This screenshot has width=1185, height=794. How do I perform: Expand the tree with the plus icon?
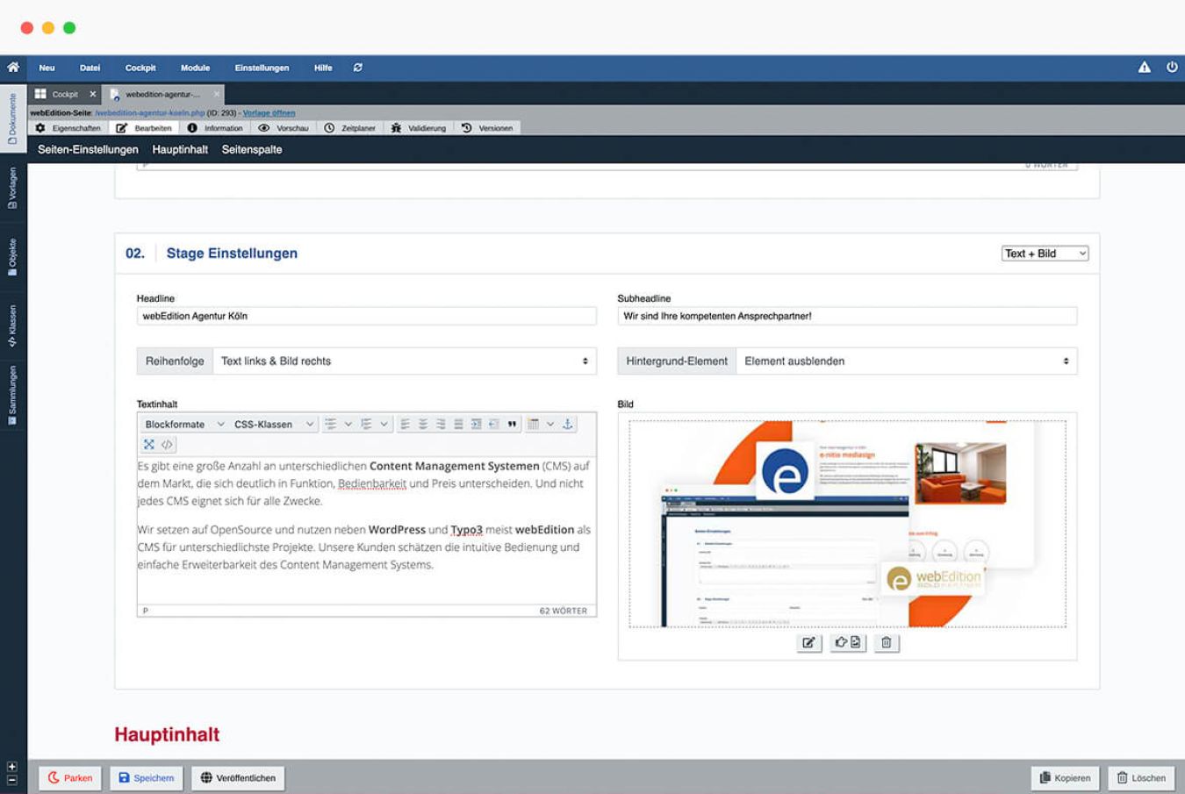click(11, 766)
